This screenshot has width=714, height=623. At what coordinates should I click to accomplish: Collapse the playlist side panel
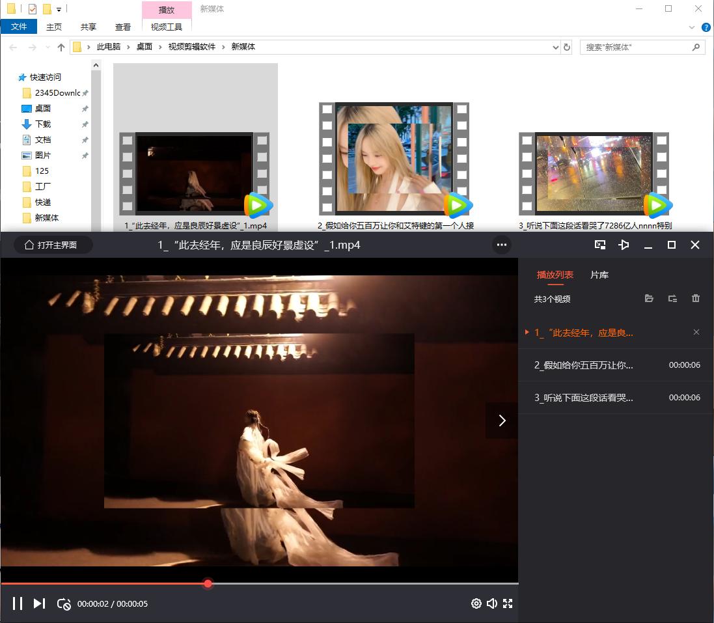[502, 421]
